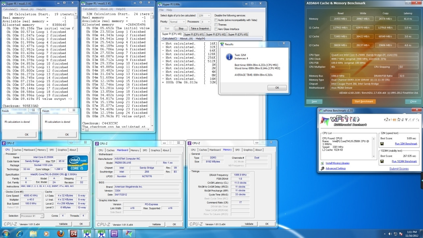Click CPU-Z title icon of Mainboard window

tap(97, 143)
